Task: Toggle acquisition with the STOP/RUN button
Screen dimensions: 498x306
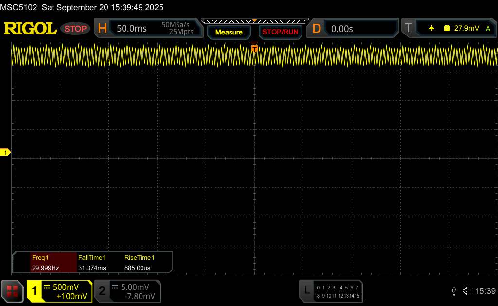Action: pyautogui.click(x=279, y=32)
